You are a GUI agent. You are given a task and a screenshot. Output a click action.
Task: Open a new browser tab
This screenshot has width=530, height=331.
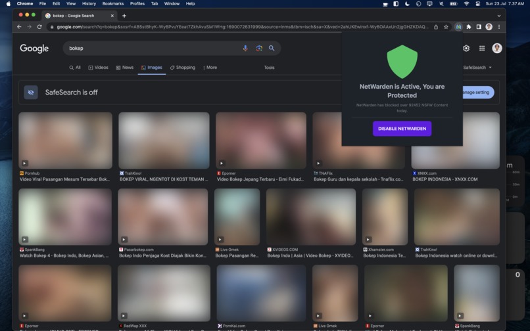[124, 16]
